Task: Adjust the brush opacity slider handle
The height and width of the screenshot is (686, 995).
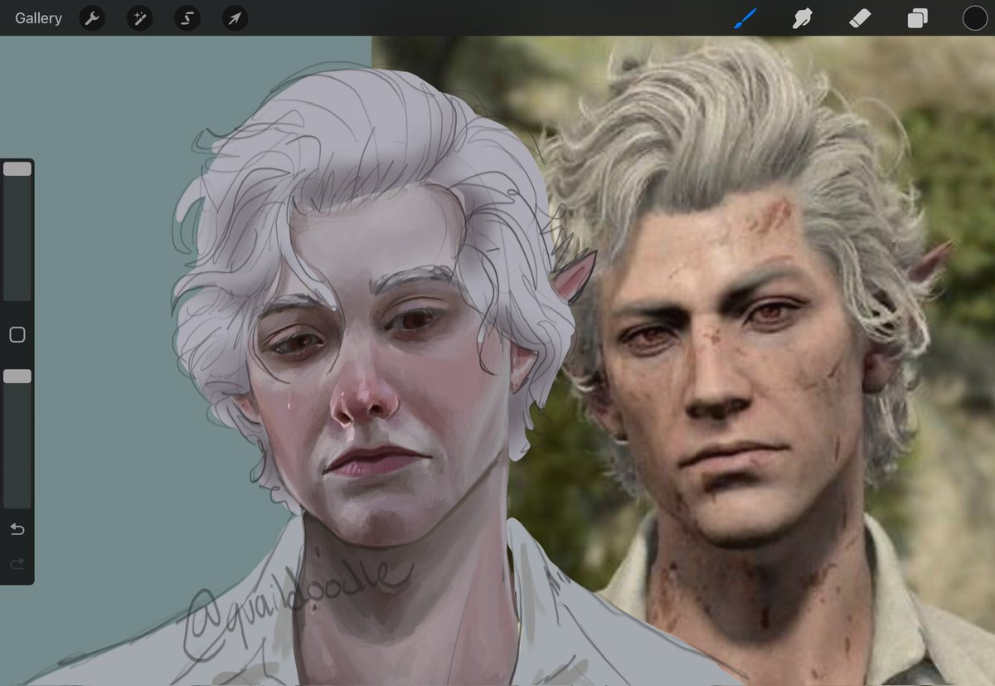Action: pyautogui.click(x=17, y=377)
